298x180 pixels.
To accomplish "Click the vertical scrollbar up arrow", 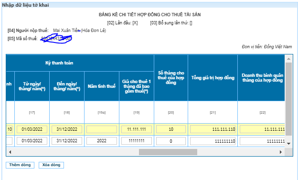I will pos(288,59).
